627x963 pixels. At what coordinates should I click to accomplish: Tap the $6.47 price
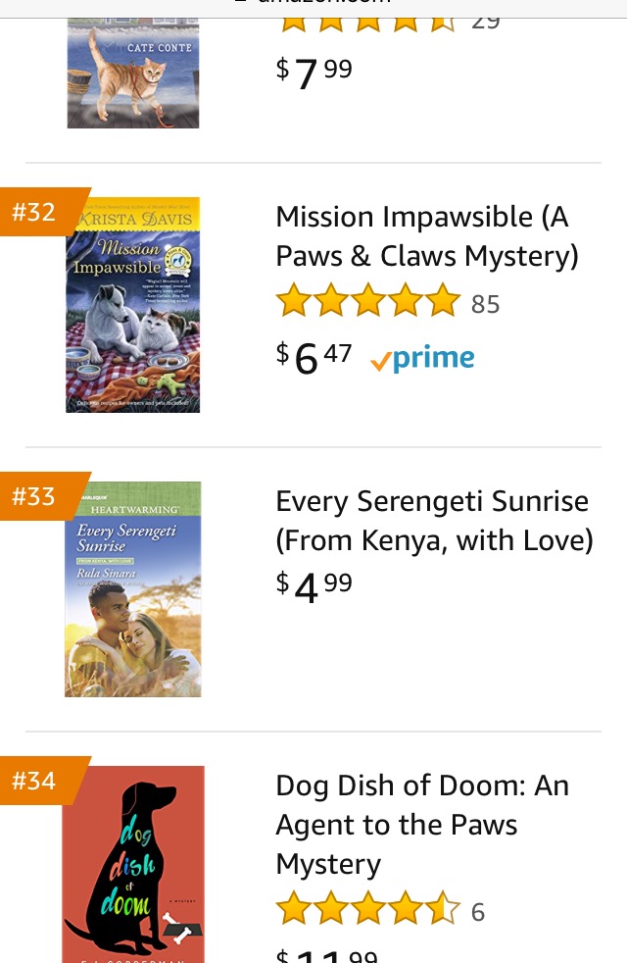tap(313, 358)
